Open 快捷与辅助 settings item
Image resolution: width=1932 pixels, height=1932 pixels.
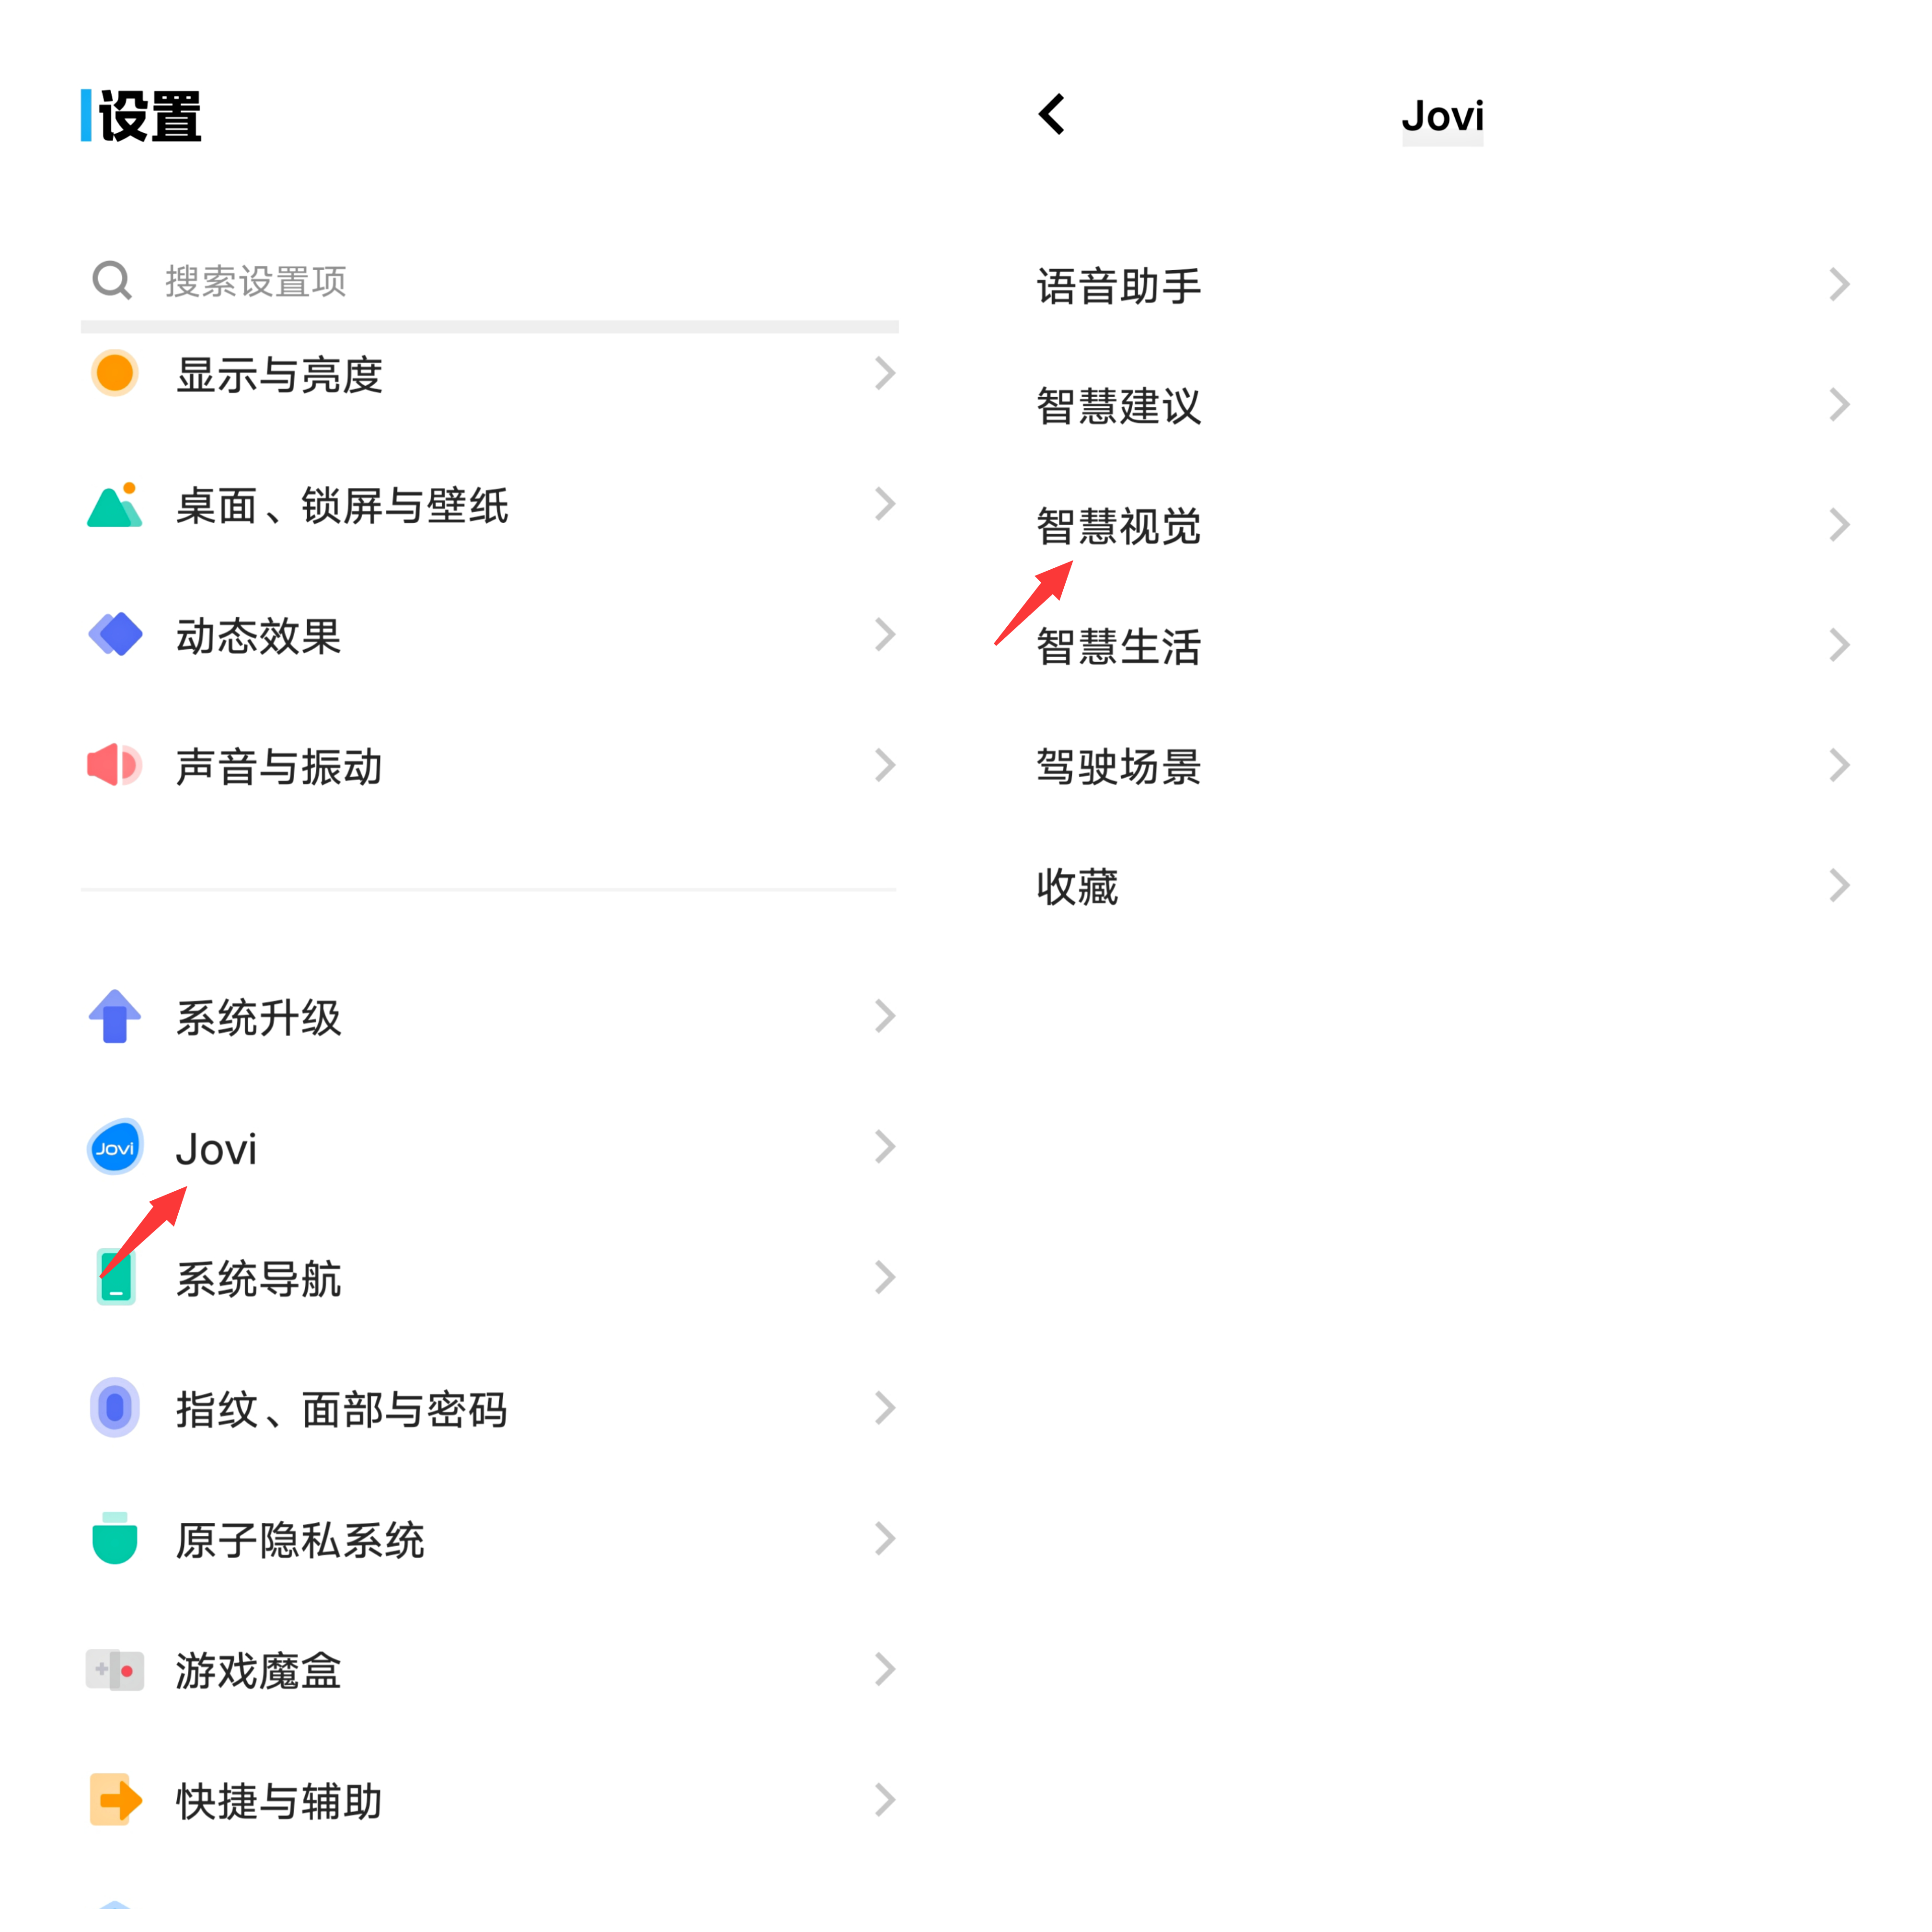(x=490, y=1801)
